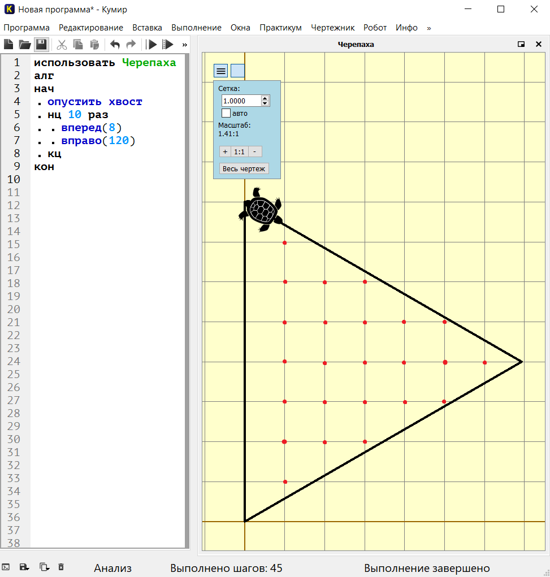
Task: Clear output with the trash icon
Action: 61,567
